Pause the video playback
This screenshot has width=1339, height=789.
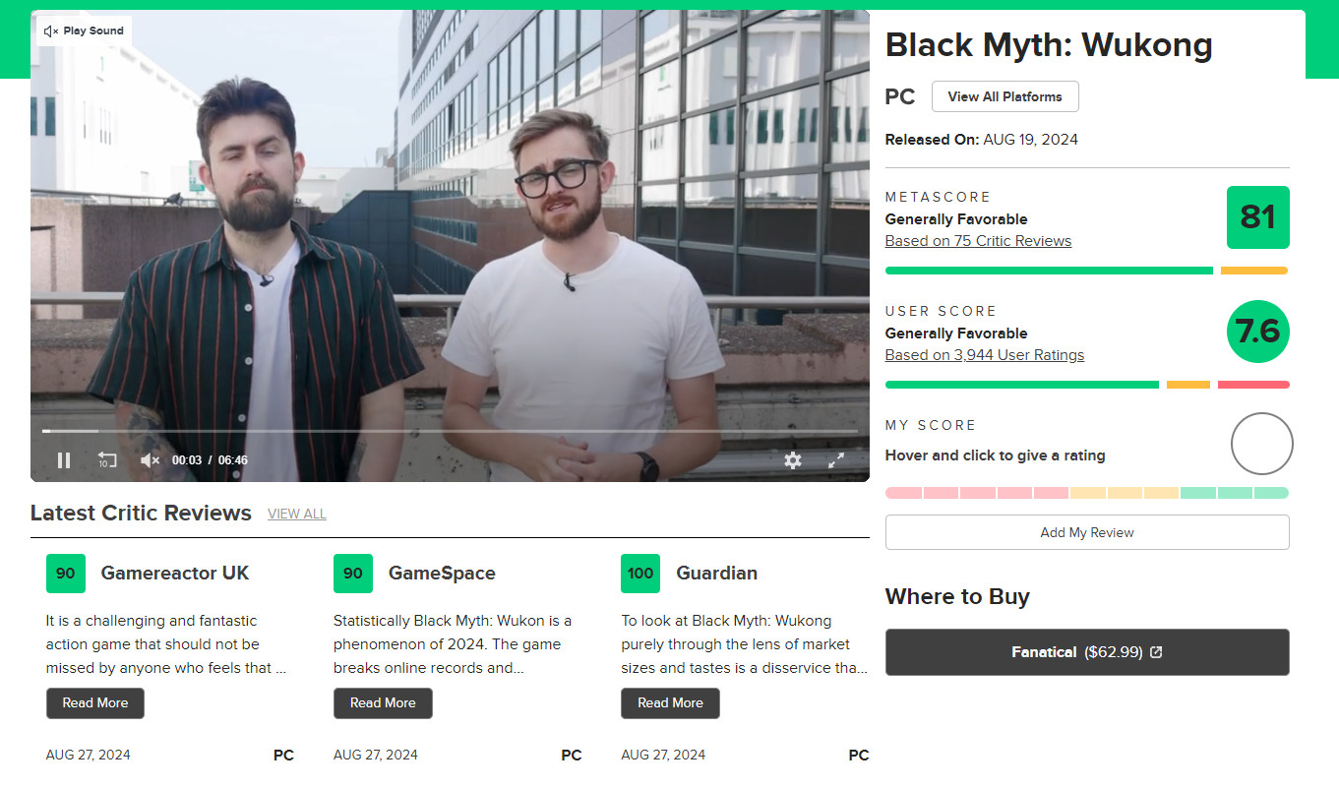[64, 460]
